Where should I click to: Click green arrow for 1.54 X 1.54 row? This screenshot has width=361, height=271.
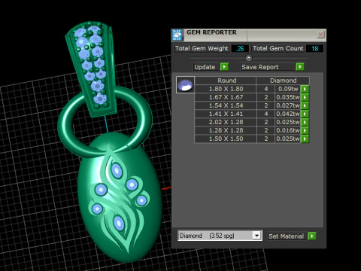[305, 105]
